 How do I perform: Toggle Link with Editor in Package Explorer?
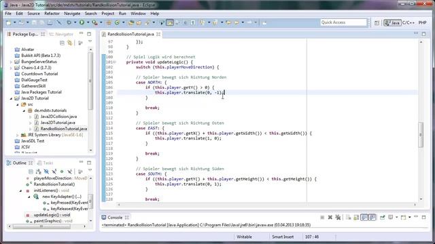point(70,43)
